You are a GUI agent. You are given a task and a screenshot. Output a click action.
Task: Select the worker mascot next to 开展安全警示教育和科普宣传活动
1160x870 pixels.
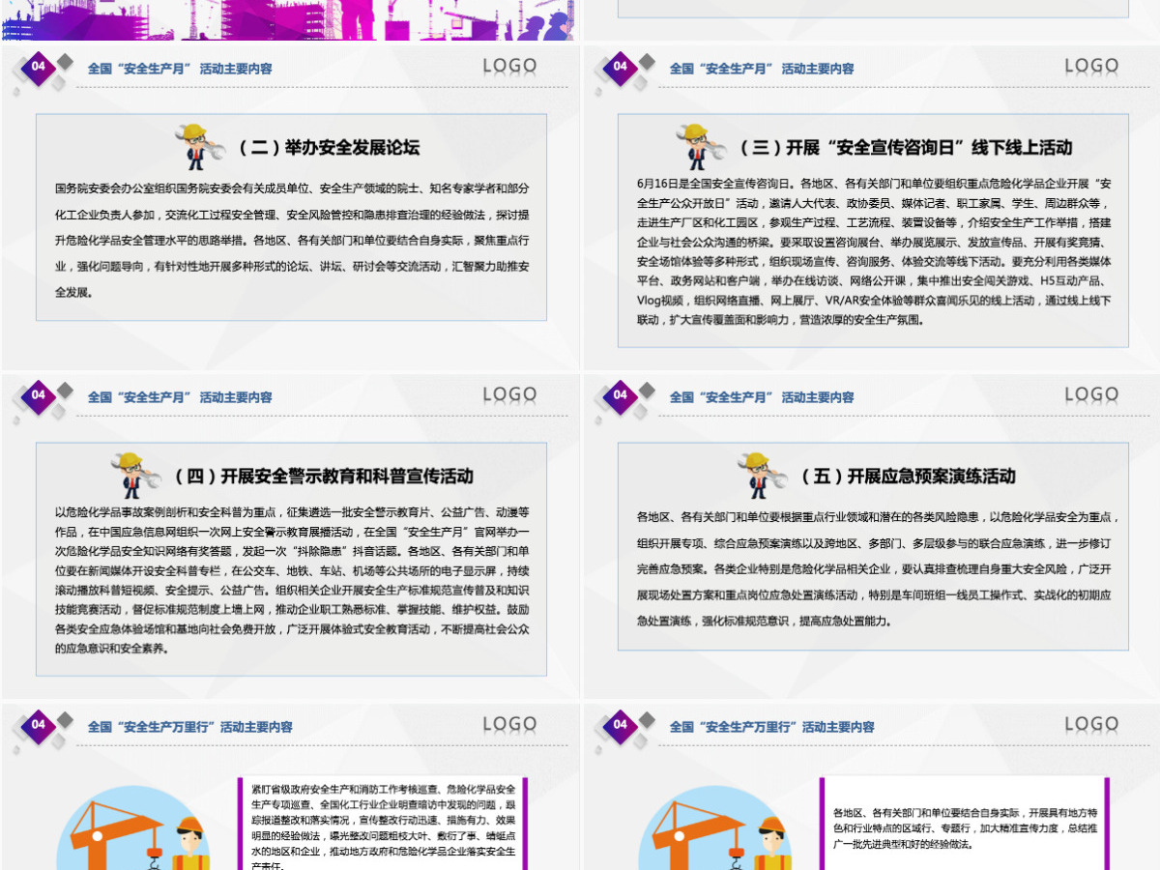(137, 476)
